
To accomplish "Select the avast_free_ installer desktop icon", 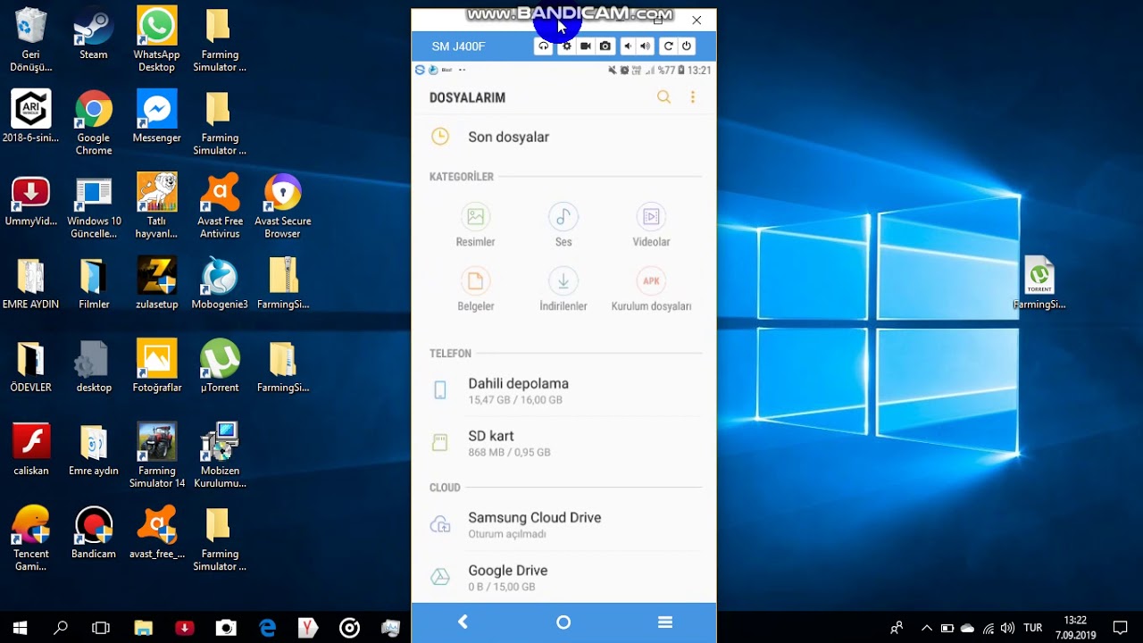I will point(156,532).
